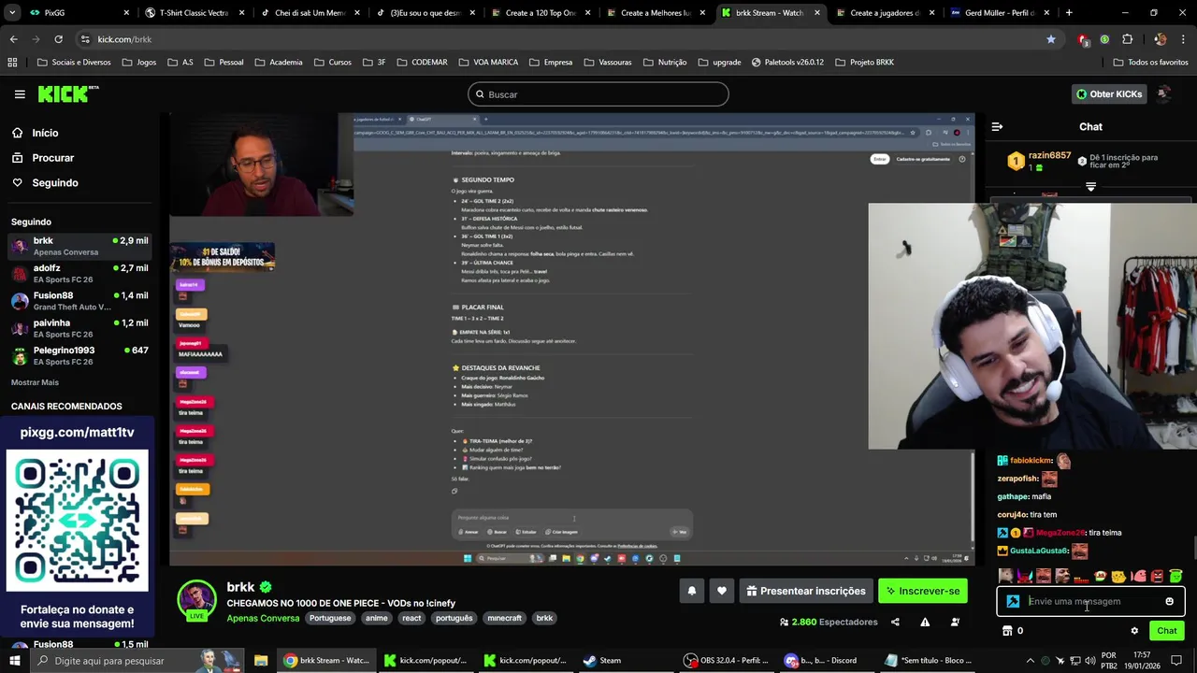Pick the pink blob emote
The width and height of the screenshot is (1197, 673).
coord(1138,576)
